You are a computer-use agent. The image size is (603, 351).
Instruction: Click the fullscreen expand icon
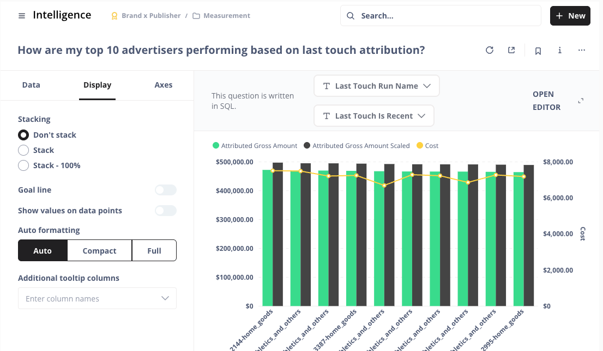coord(581,101)
